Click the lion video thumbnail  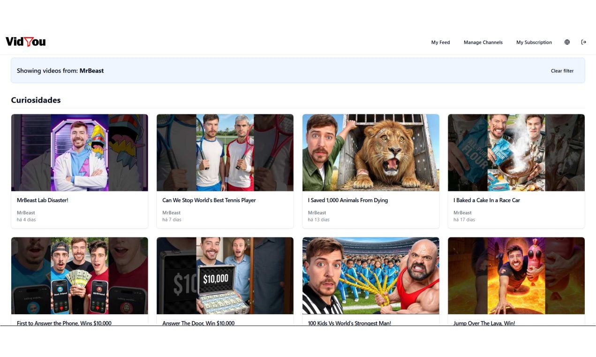(371, 152)
